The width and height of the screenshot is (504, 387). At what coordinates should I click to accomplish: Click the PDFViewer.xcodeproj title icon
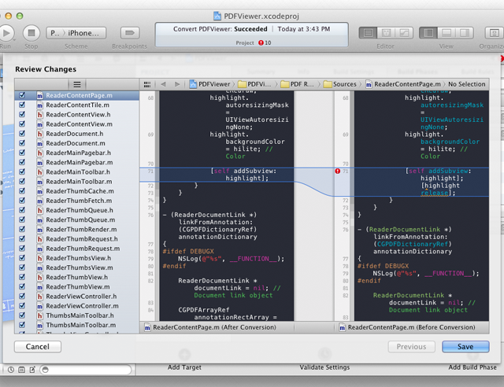(217, 16)
